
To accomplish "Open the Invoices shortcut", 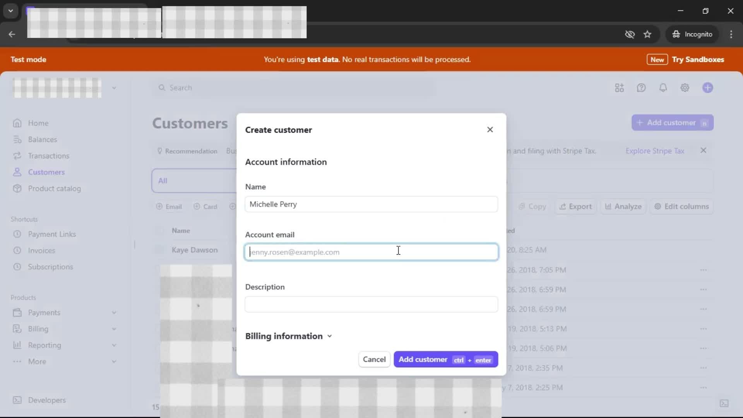I will (41, 250).
